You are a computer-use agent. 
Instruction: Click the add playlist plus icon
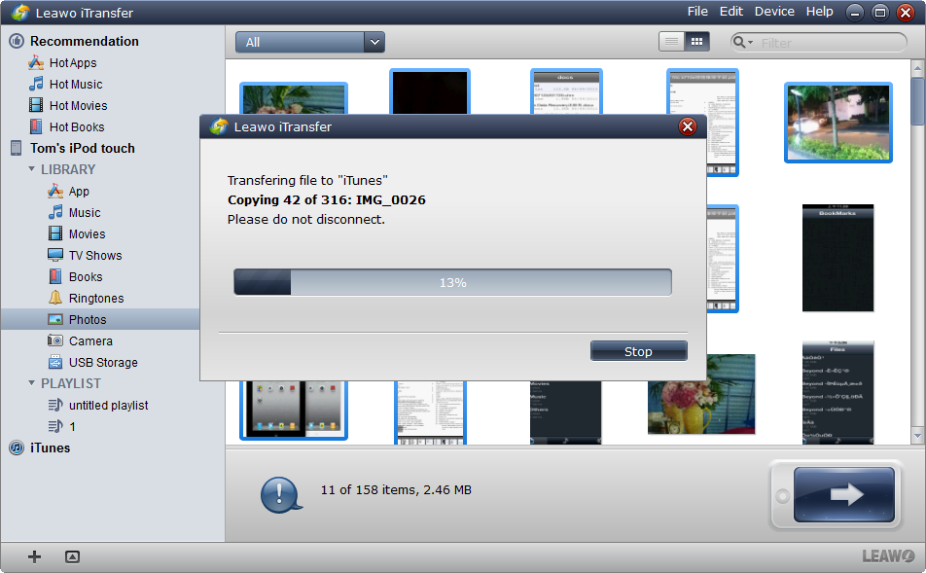coord(35,556)
